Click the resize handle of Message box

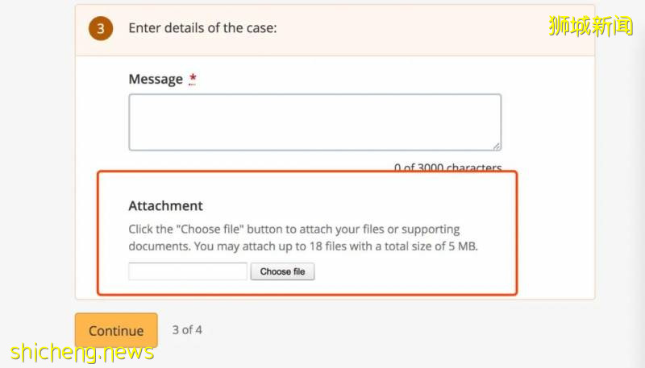(496, 146)
